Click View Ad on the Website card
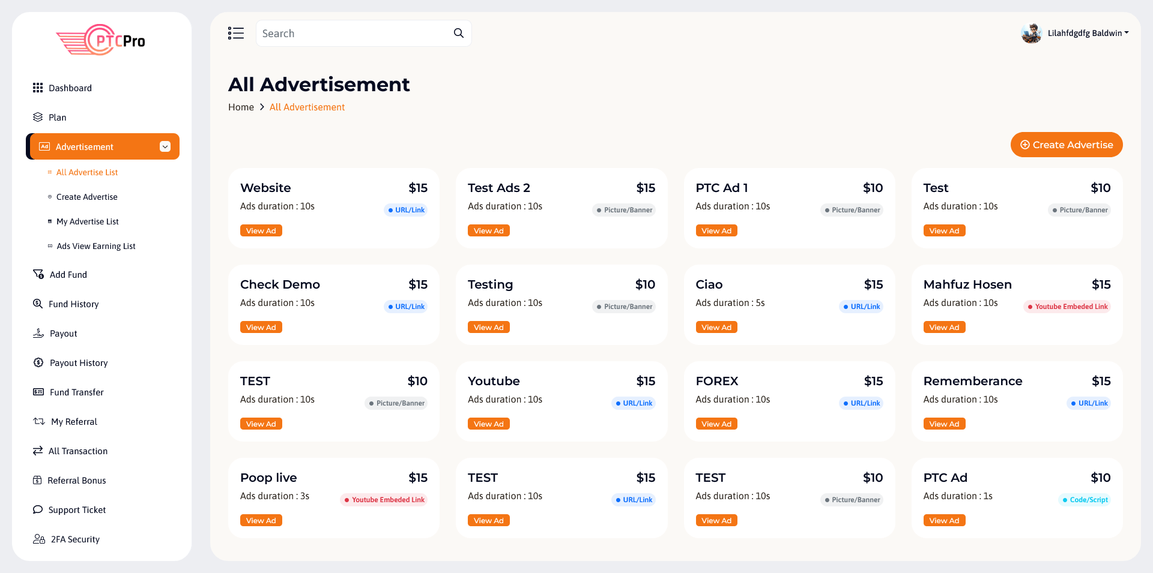This screenshot has height=573, width=1153. (261, 231)
